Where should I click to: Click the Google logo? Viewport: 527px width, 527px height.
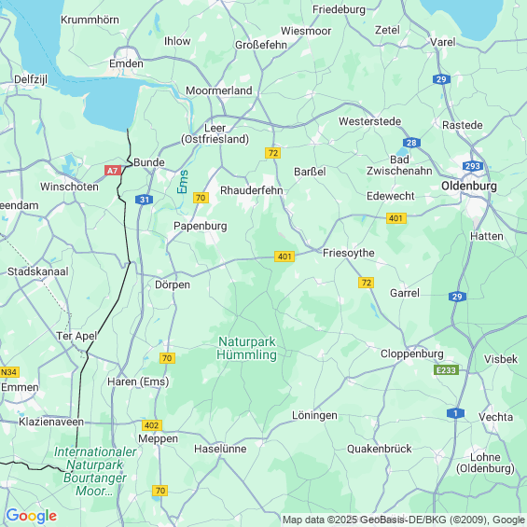[32, 516]
